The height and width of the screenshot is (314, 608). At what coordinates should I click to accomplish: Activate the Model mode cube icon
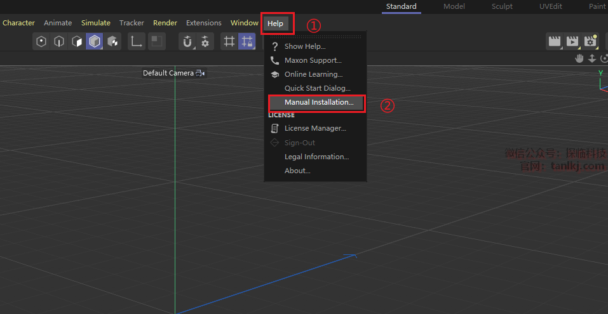click(95, 42)
